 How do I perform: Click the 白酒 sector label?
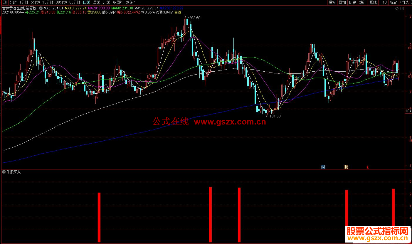(178, 13)
